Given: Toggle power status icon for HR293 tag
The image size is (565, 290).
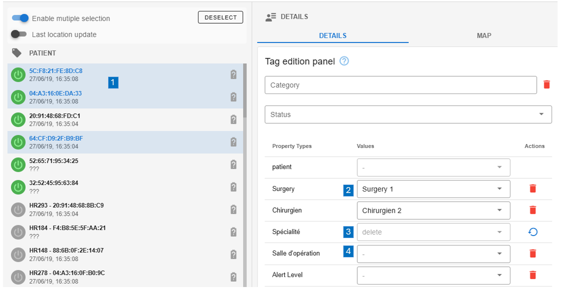Looking at the screenshot, I should pos(18,209).
